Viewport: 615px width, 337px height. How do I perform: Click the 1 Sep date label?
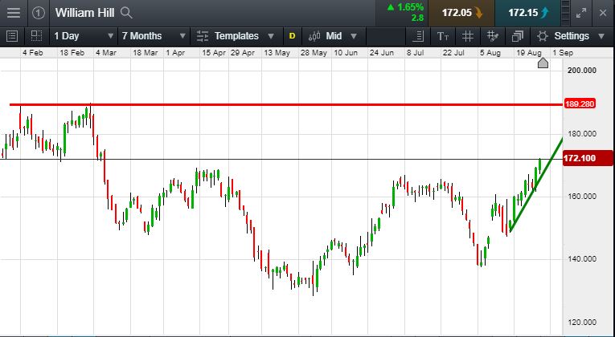pyautogui.click(x=563, y=53)
